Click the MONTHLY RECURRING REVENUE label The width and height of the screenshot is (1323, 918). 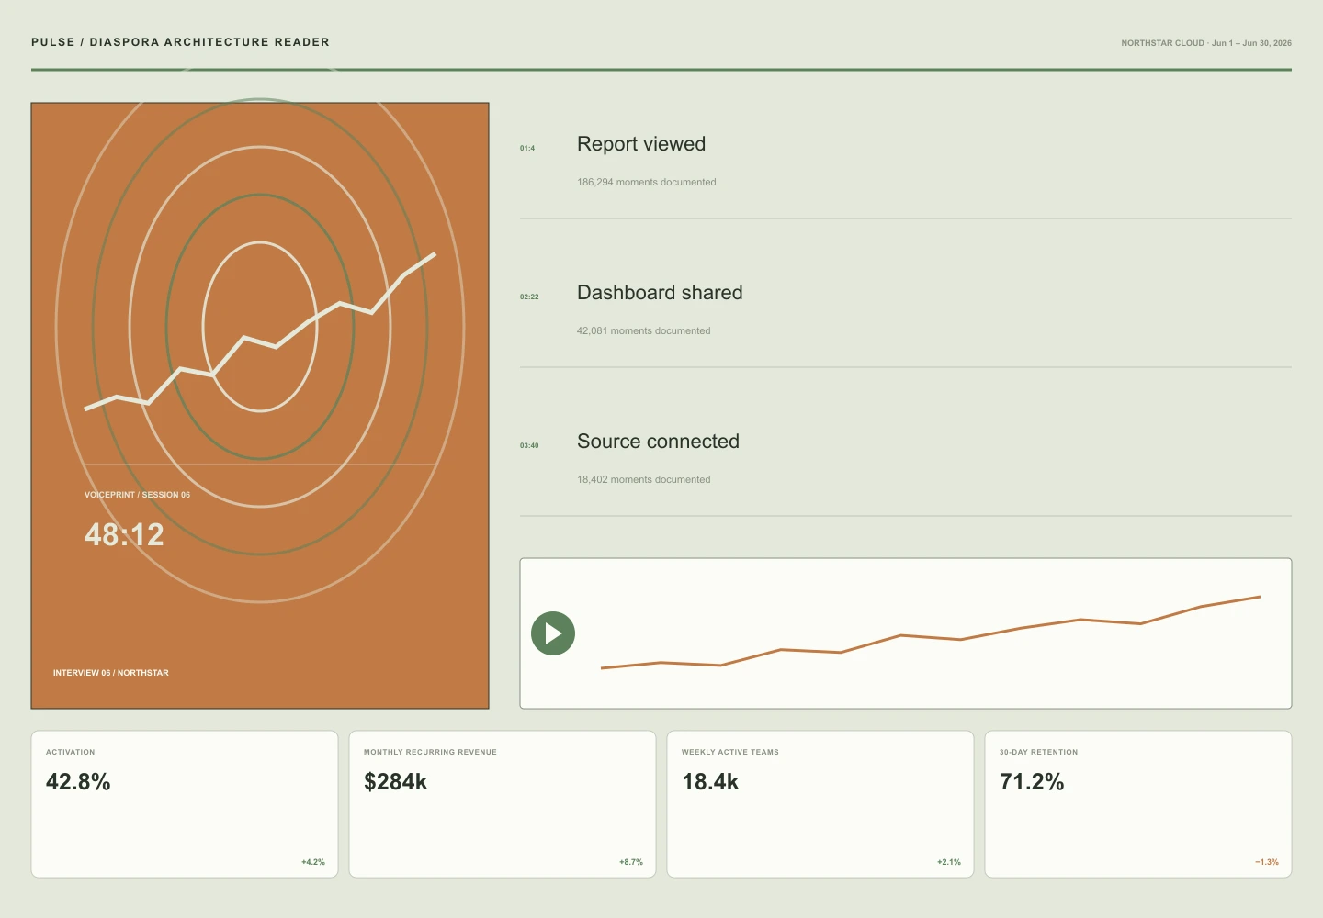pyautogui.click(x=430, y=752)
